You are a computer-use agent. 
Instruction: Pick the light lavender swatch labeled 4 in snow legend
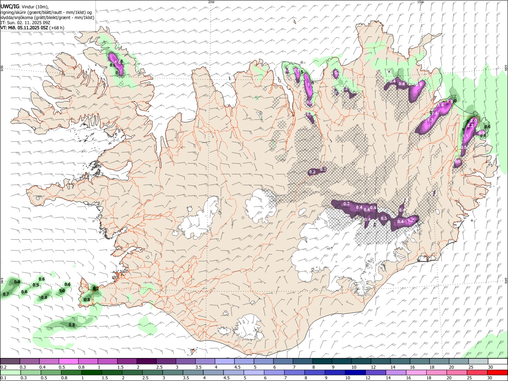pos(224,361)
